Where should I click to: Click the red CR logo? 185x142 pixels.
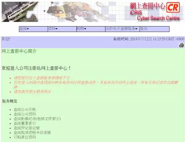(173, 8)
